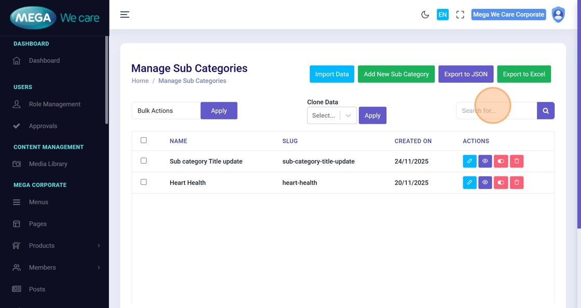
Task: Click the Home breadcrumb link
Action: tap(140, 81)
